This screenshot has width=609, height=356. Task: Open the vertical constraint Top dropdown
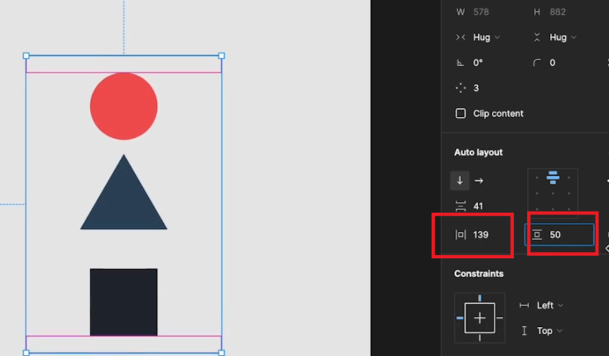(x=550, y=331)
